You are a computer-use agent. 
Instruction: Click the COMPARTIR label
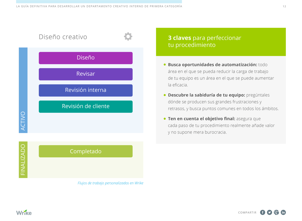click(247, 212)
